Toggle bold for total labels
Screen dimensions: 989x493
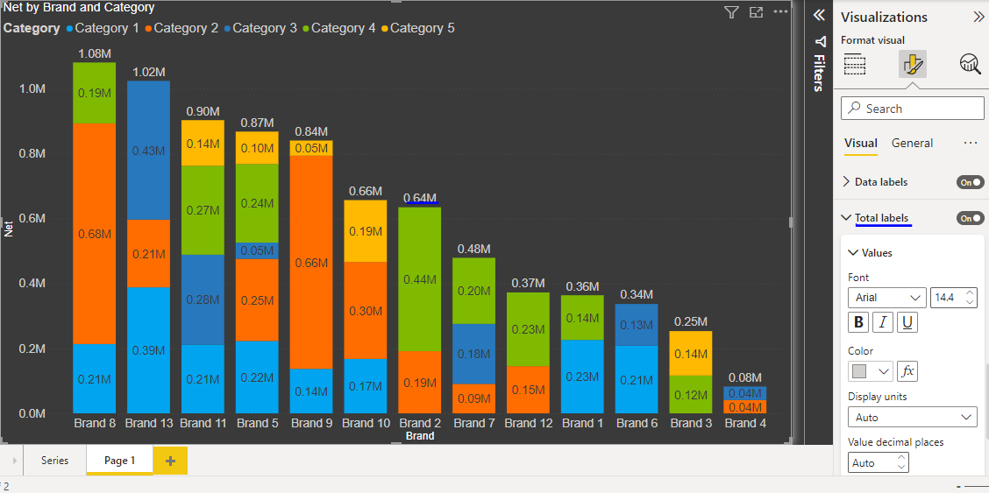pos(857,323)
